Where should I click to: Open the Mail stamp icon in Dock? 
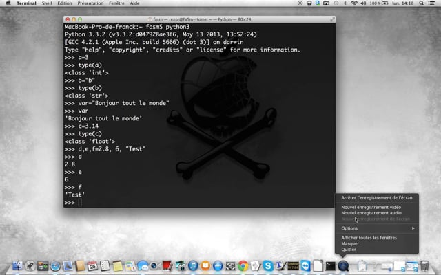coord(68,265)
